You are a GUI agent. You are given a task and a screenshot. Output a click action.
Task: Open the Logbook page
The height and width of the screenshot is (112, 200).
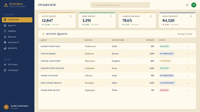click(x=17, y=70)
